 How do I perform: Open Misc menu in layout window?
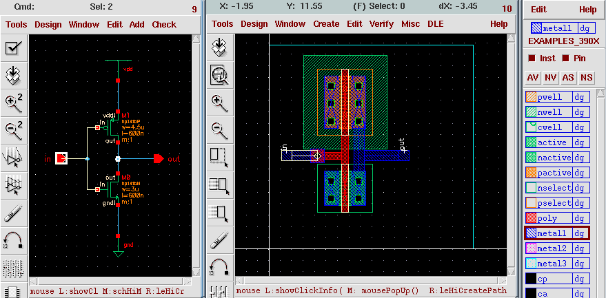(x=410, y=24)
